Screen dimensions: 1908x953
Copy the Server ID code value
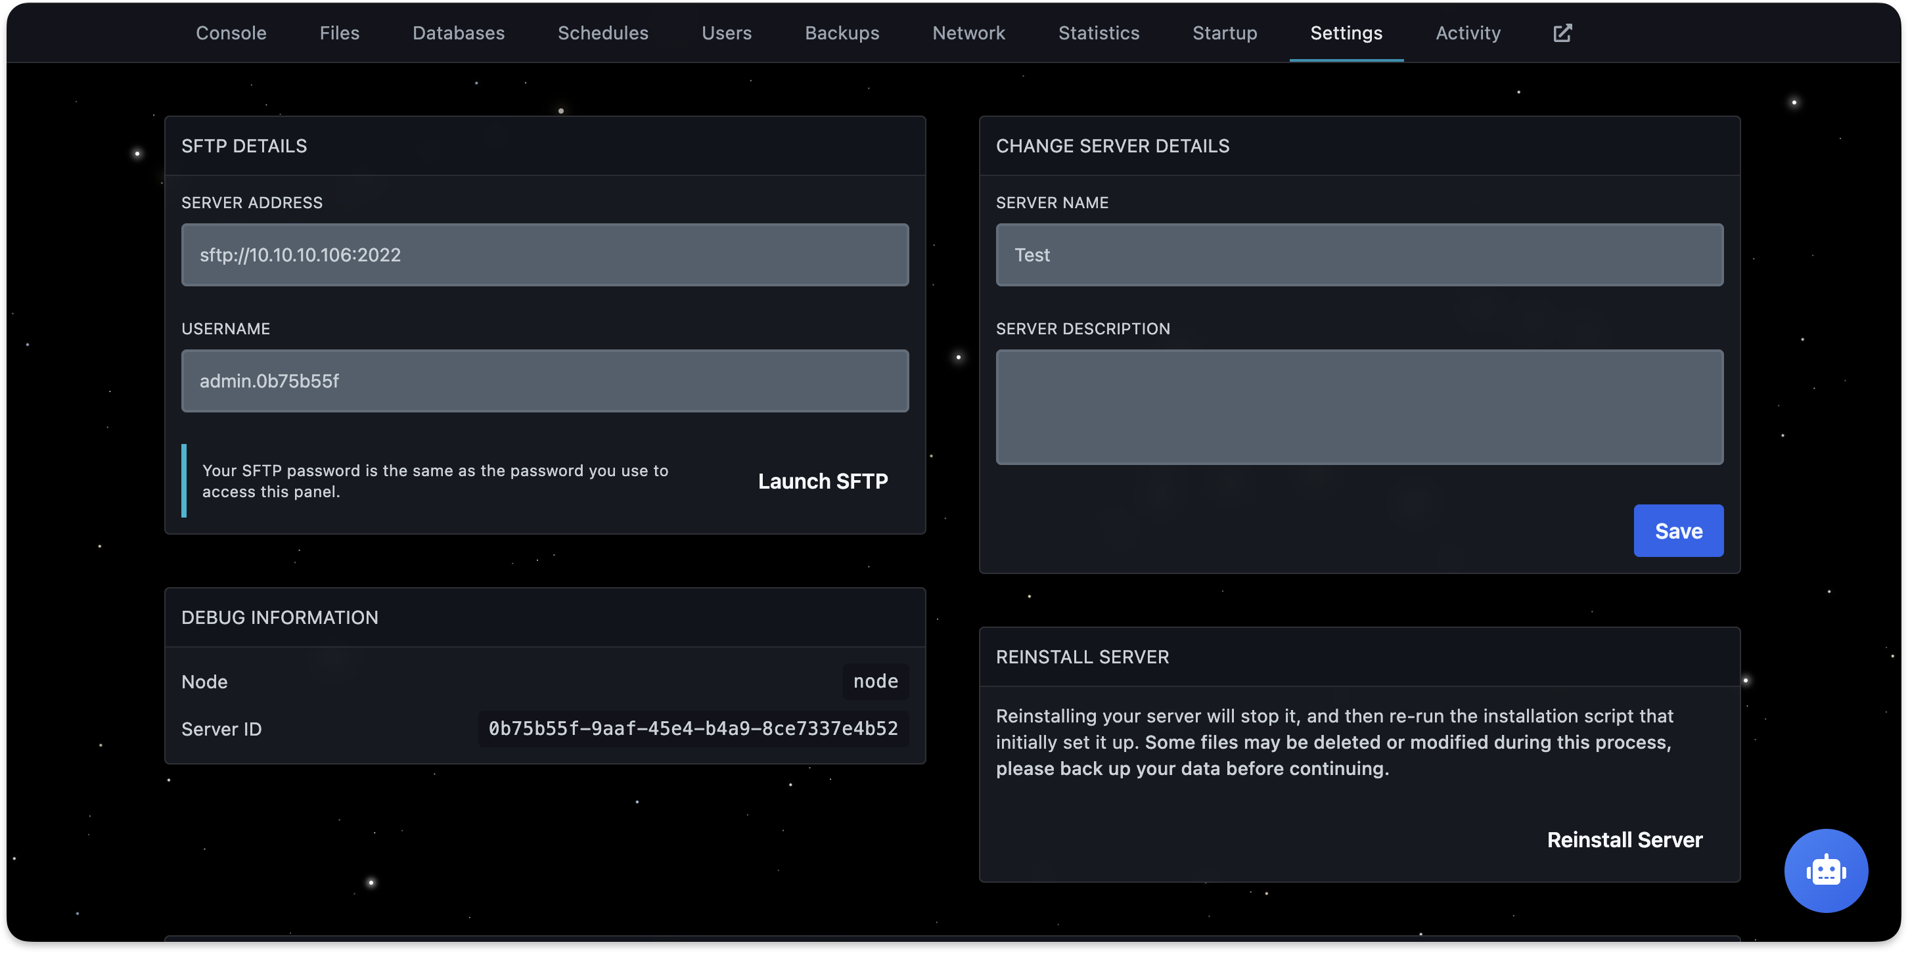(x=693, y=728)
